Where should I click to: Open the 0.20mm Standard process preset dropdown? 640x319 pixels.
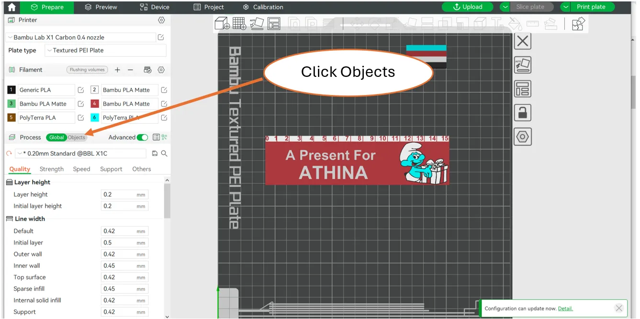[81, 153]
